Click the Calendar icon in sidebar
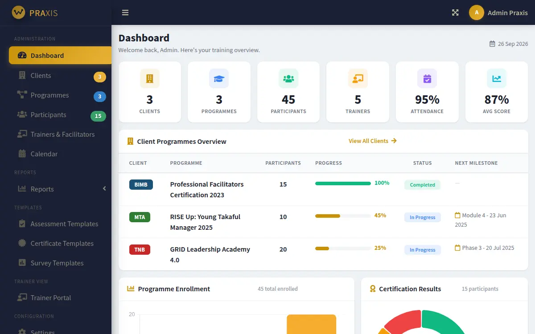This screenshot has height=334, width=535. (22, 154)
